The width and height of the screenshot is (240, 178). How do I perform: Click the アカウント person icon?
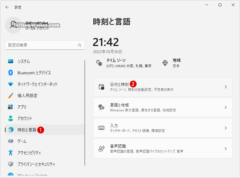pyautogui.click(x=11, y=118)
